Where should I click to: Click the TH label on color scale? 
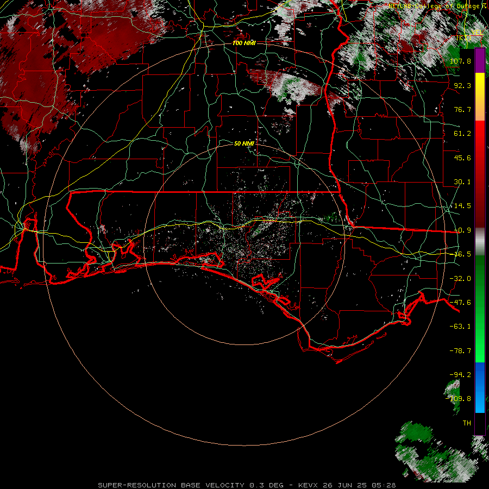tap(467, 423)
